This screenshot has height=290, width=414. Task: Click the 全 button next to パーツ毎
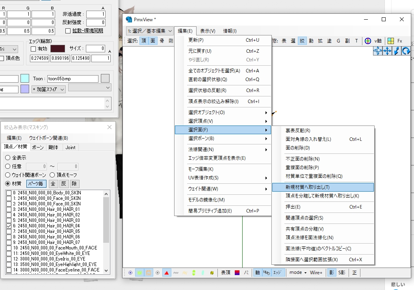tap(53, 184)
